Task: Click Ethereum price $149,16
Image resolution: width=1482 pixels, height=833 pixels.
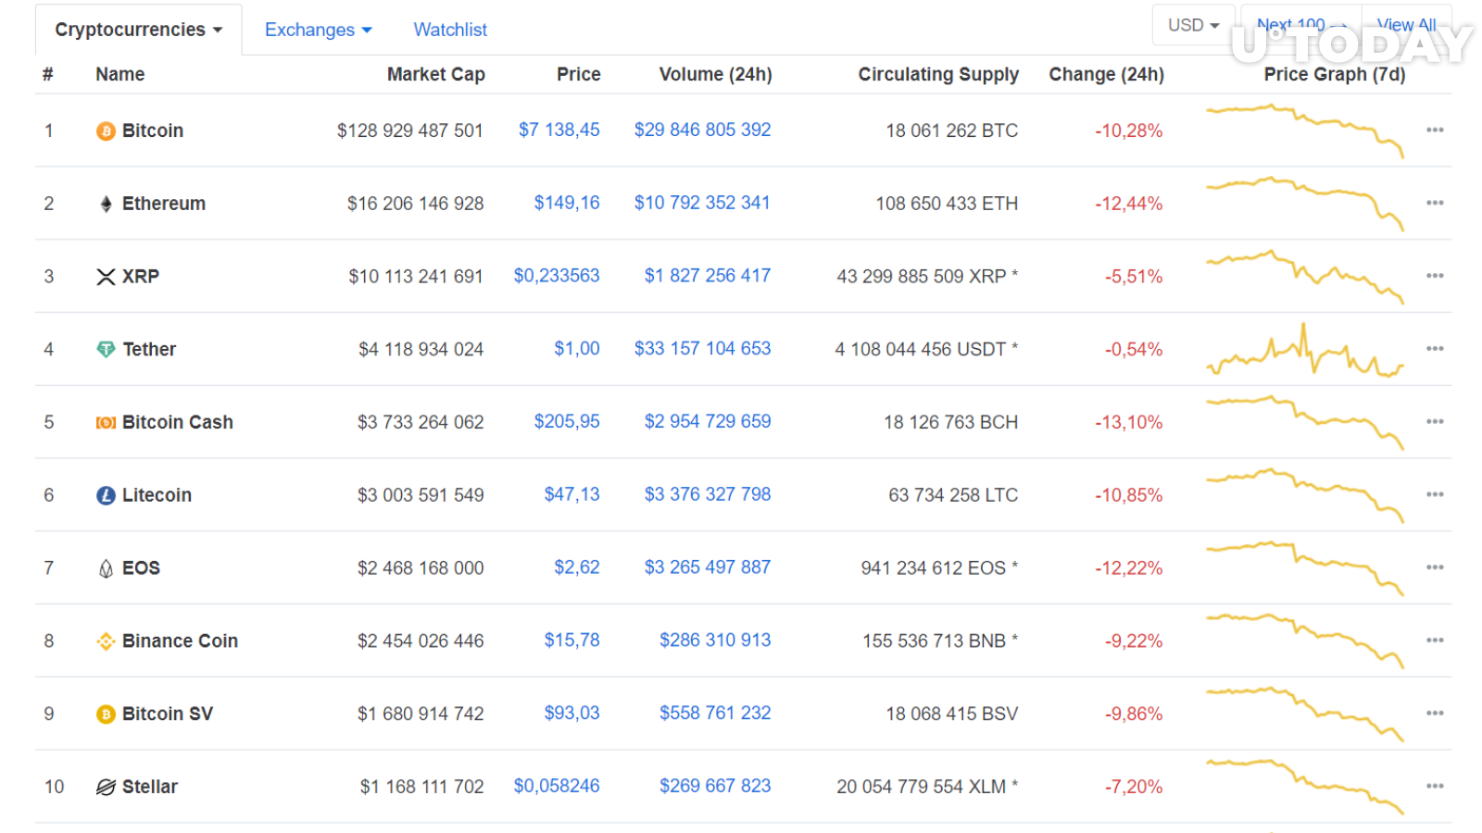Action: coord(567,203)
